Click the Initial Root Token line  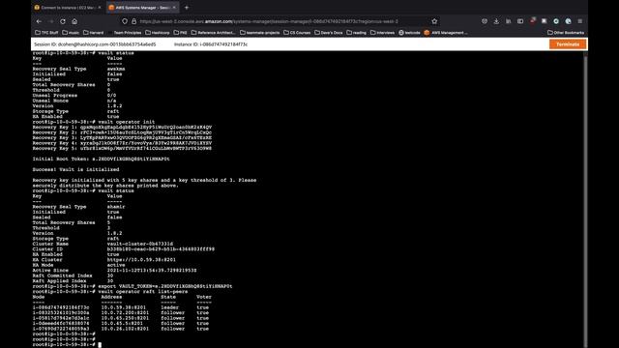click(x=101, y=159)
